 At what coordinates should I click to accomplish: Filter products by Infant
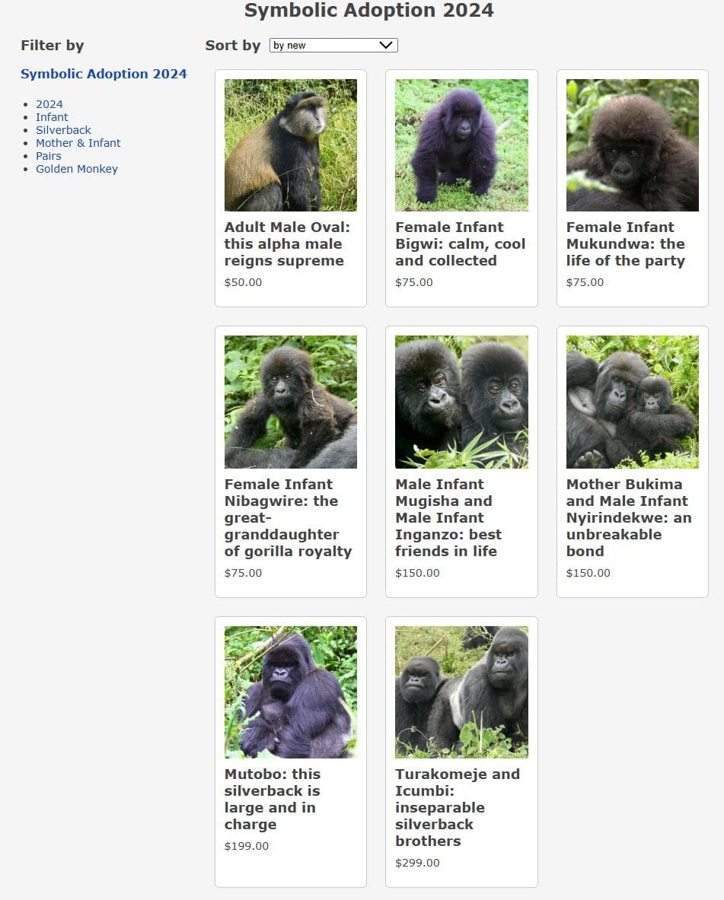pos(52,117)
